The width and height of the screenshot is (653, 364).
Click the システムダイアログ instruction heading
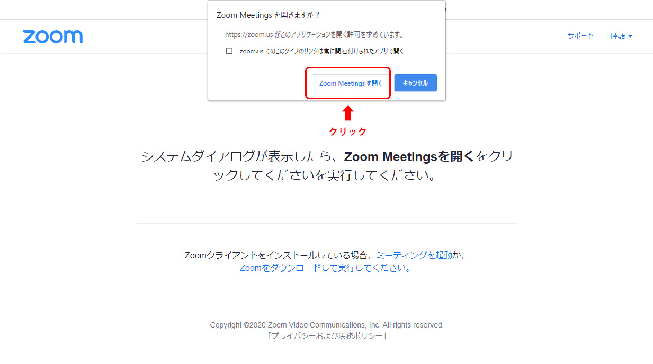pos(327,166)
